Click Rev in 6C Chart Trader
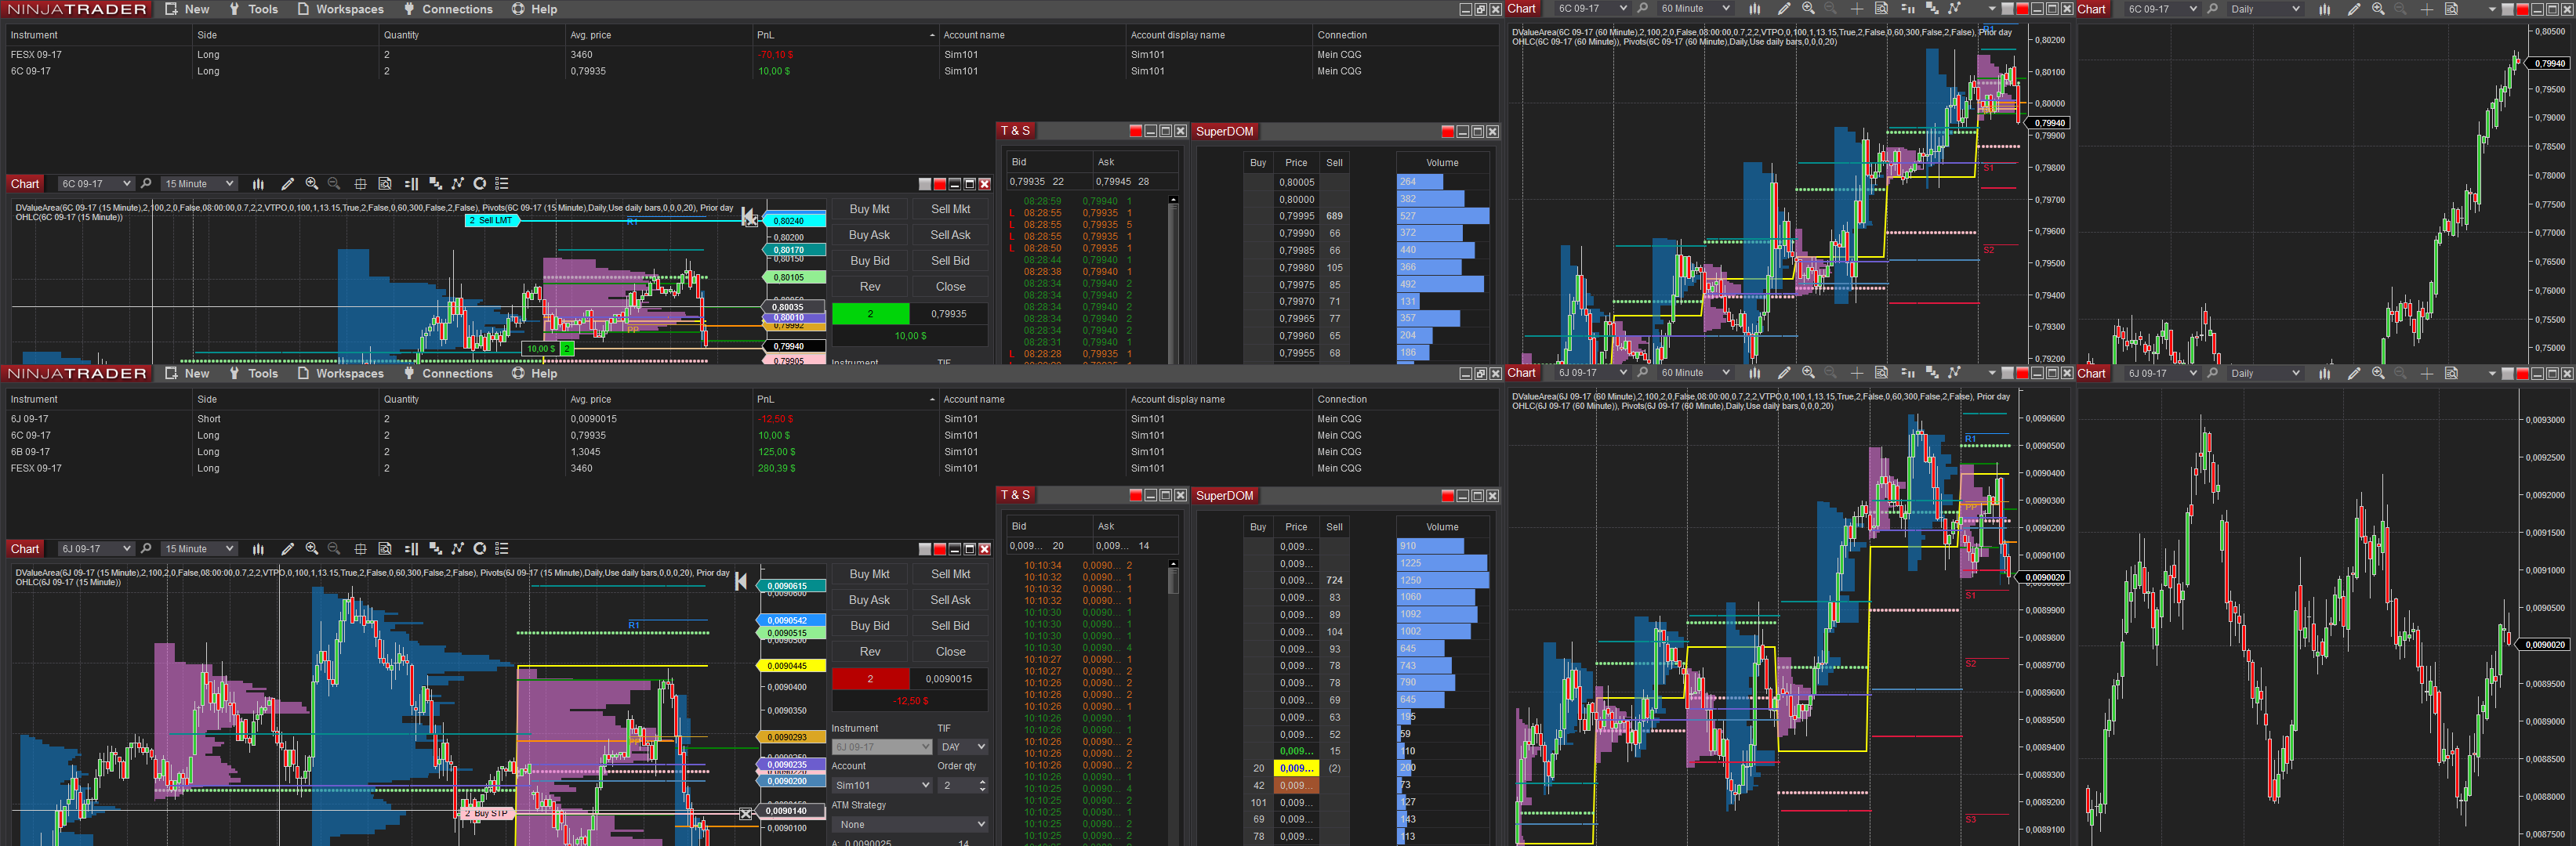2576x846 pixels. click(x=870, y=287)
